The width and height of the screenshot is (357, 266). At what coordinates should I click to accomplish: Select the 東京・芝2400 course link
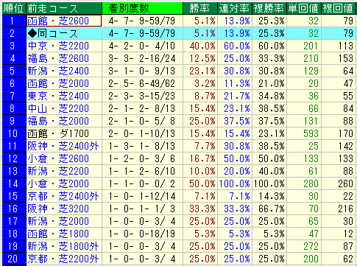[x=58, y=96]
